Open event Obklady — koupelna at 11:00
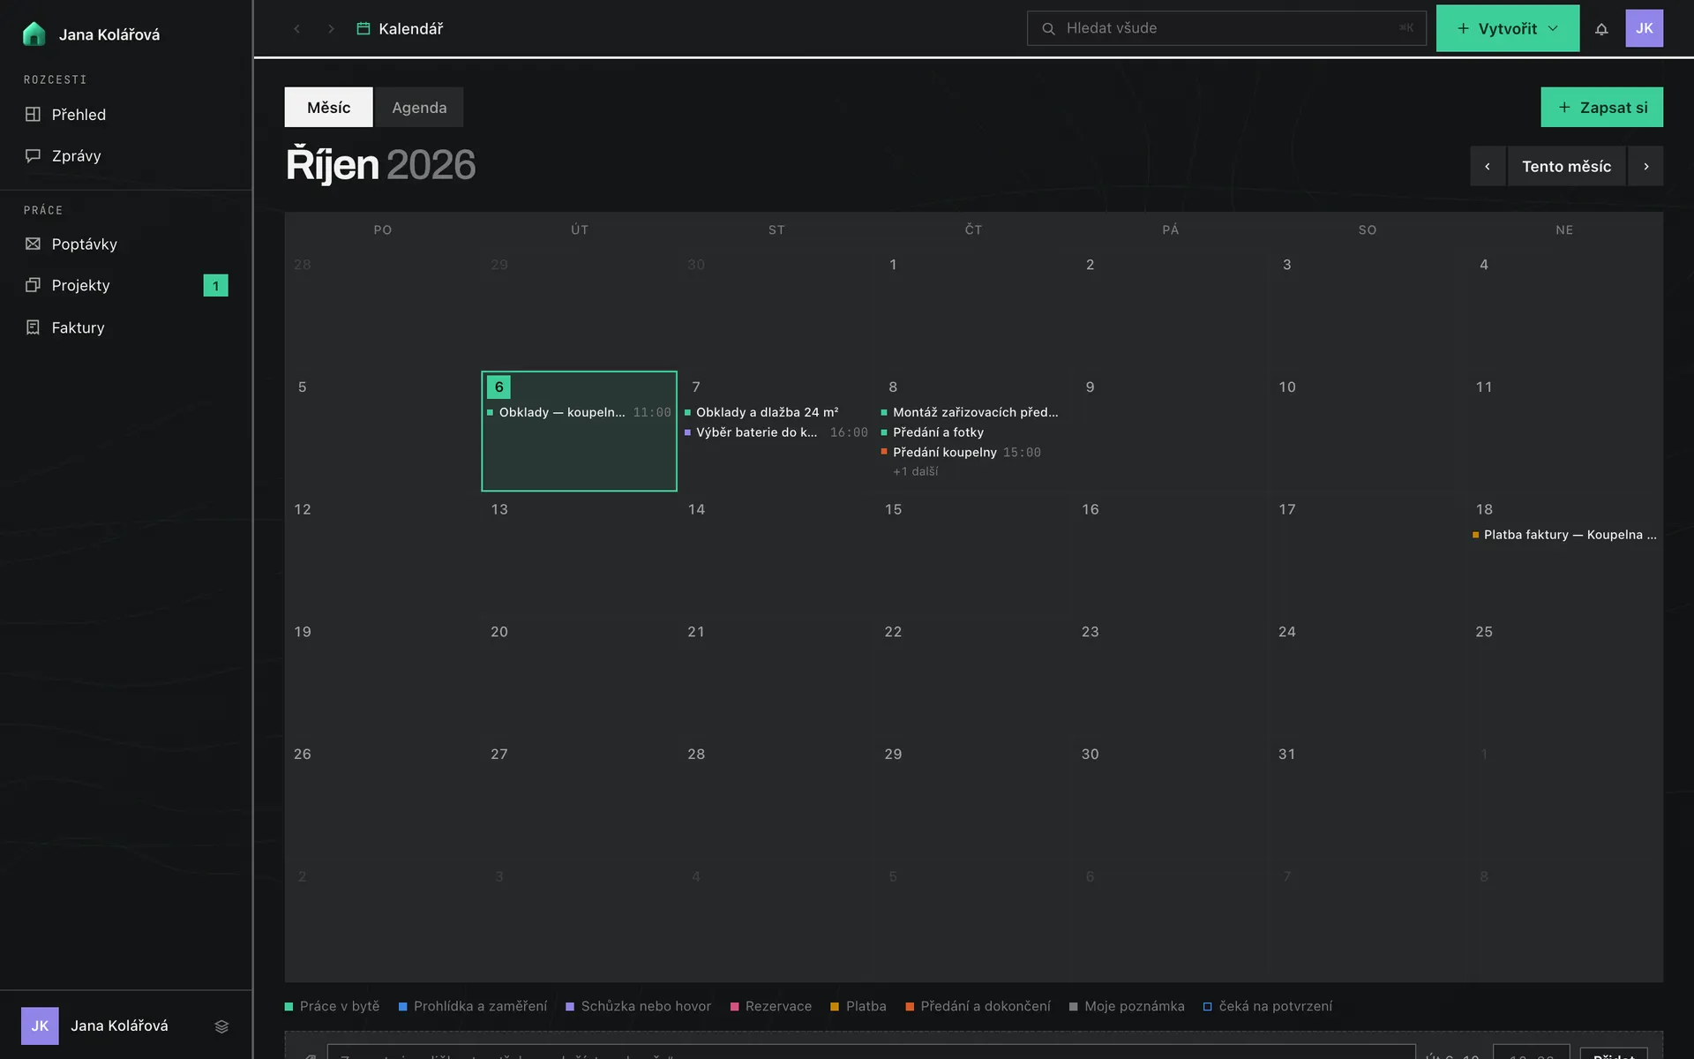Screen dimensions: 1694x1059 (579, 412)
